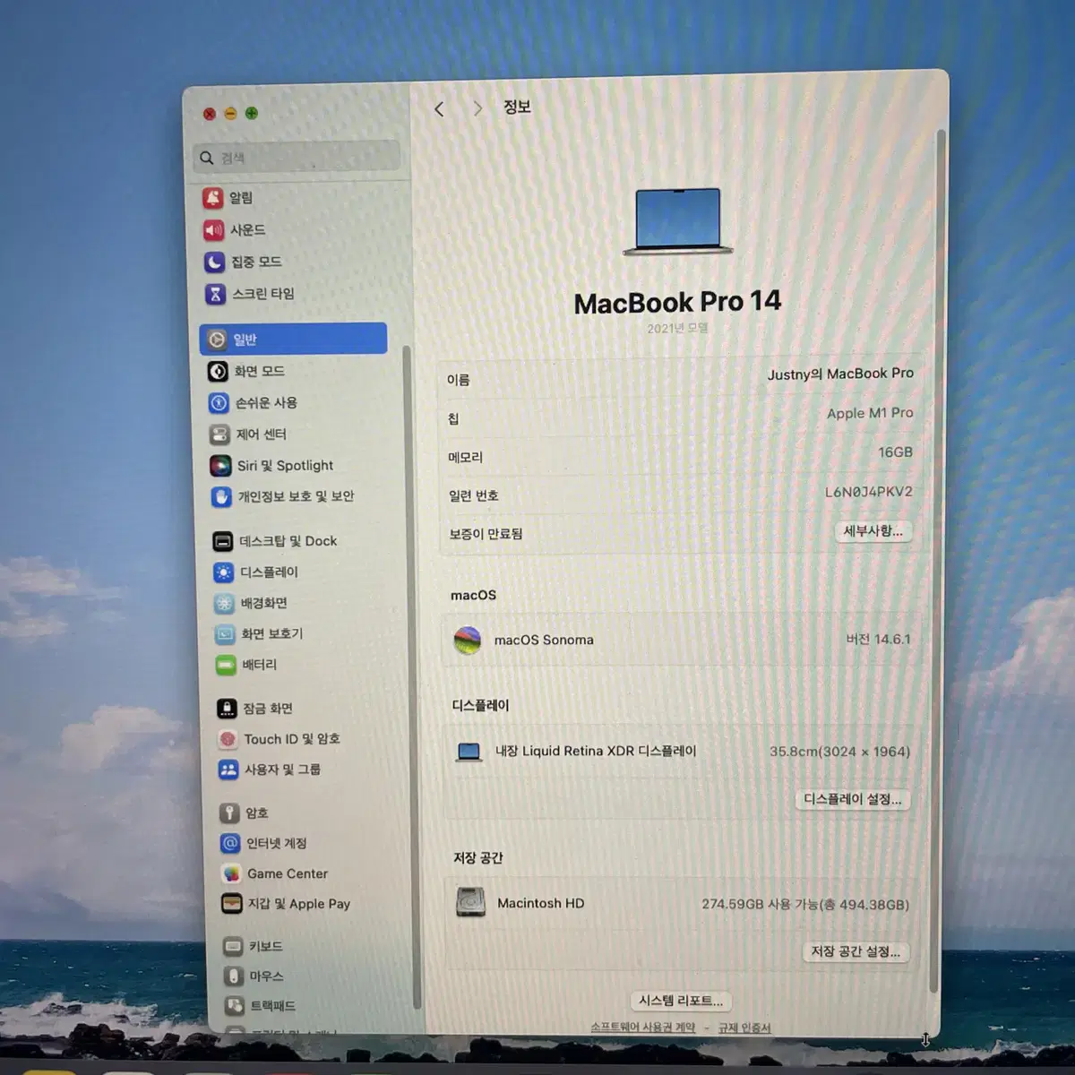Click the 보증이 만료됨 warranty label
This screenshot has width=1075, height=1075.
point(486,534)
